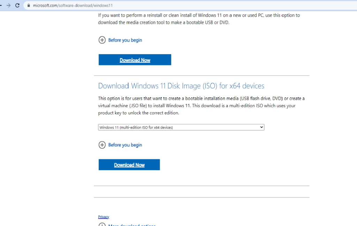Expand the More download options section
Screen dimensions: 357x226
132,225
